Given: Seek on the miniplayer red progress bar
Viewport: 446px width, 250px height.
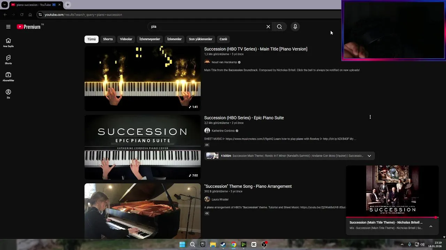Looking at the screenshot, I should click(x=392, y=218).
